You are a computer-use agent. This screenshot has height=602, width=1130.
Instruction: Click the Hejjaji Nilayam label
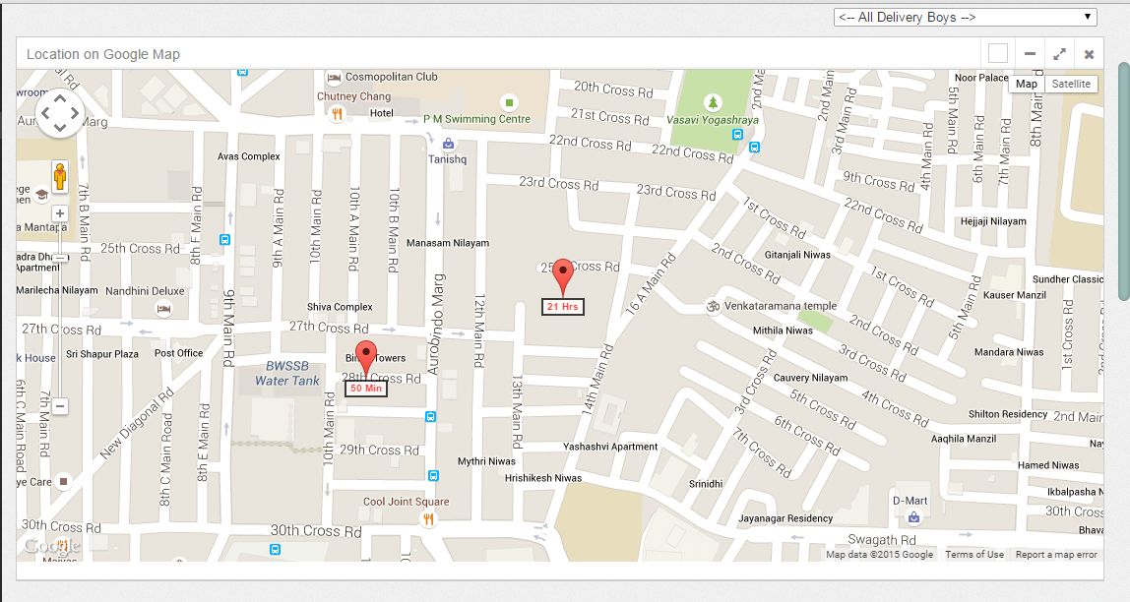click(993, 221)
